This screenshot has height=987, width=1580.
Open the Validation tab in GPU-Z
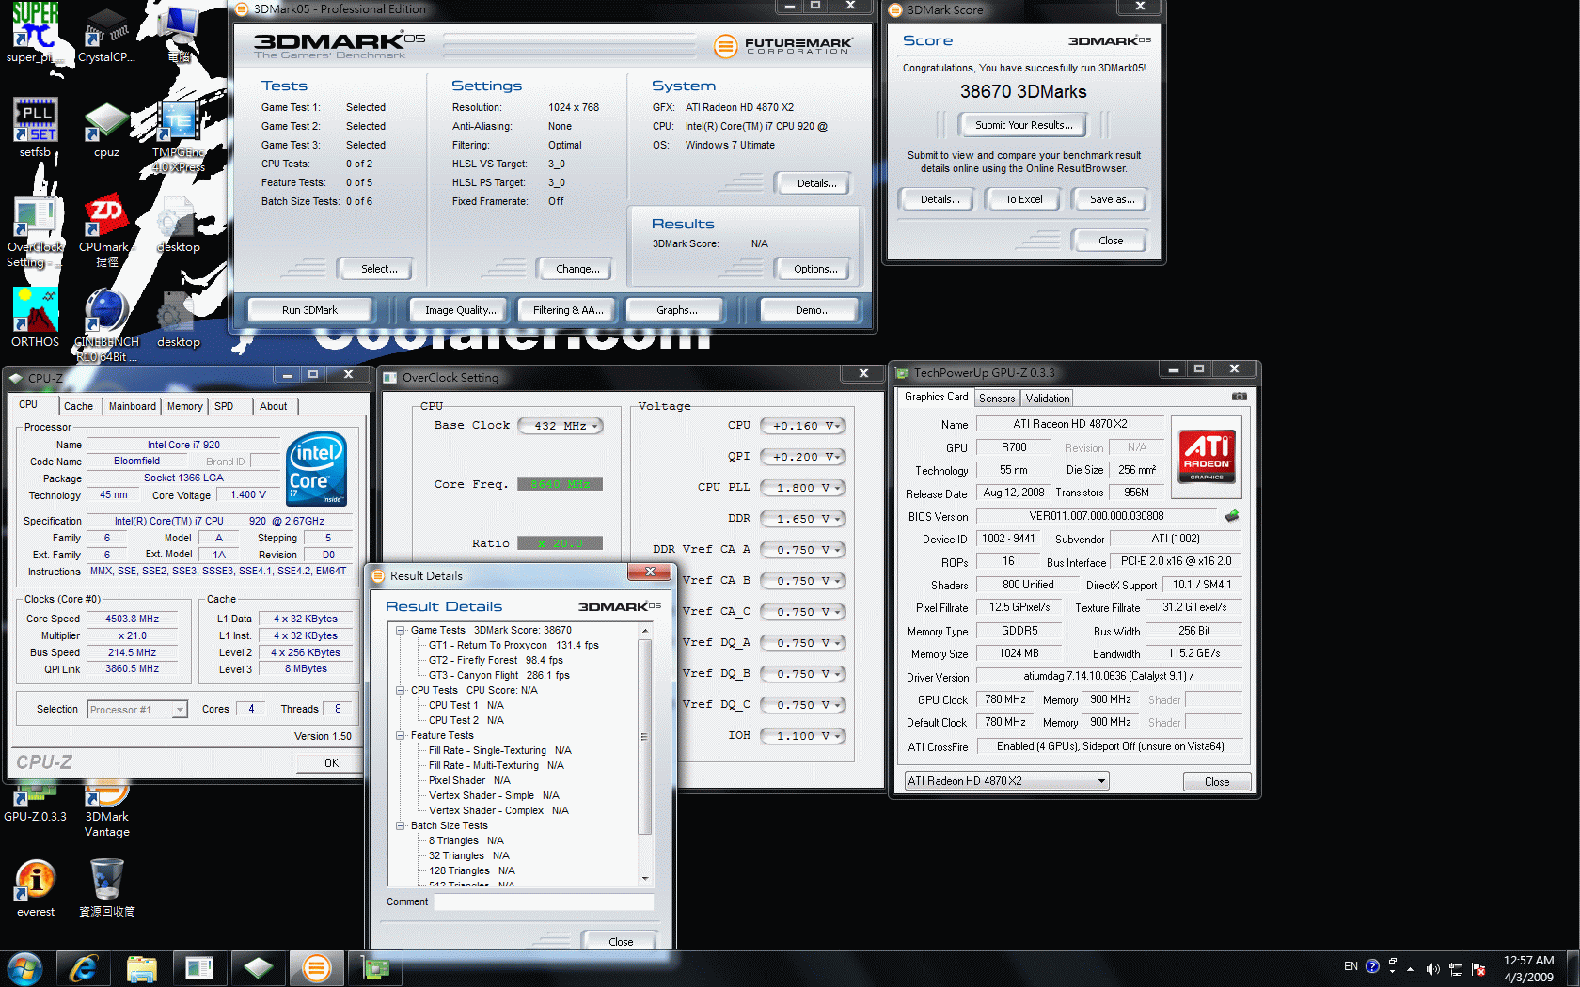point(1047,399)
